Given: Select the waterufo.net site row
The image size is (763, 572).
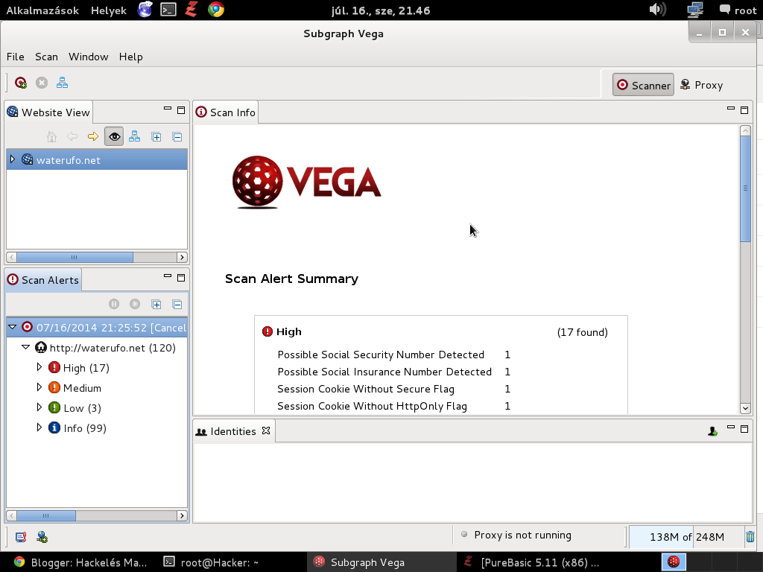Looking at the screenshot, I should pos(97,160).
